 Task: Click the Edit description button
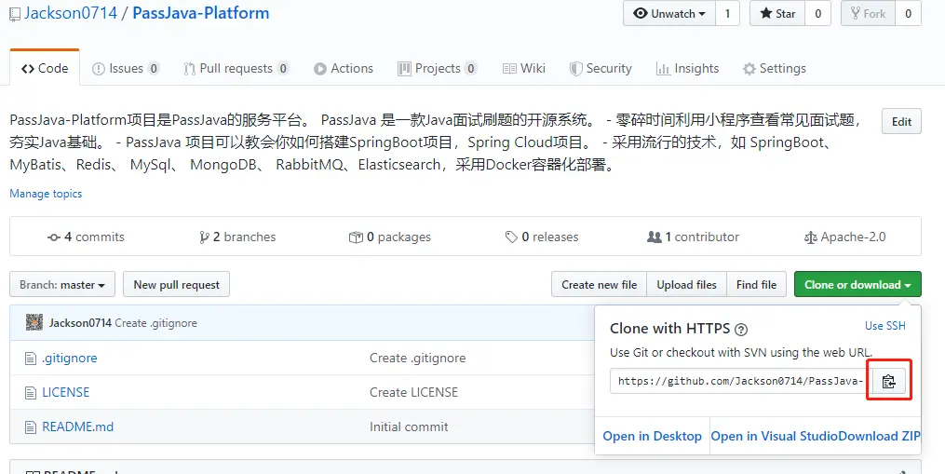901,122
